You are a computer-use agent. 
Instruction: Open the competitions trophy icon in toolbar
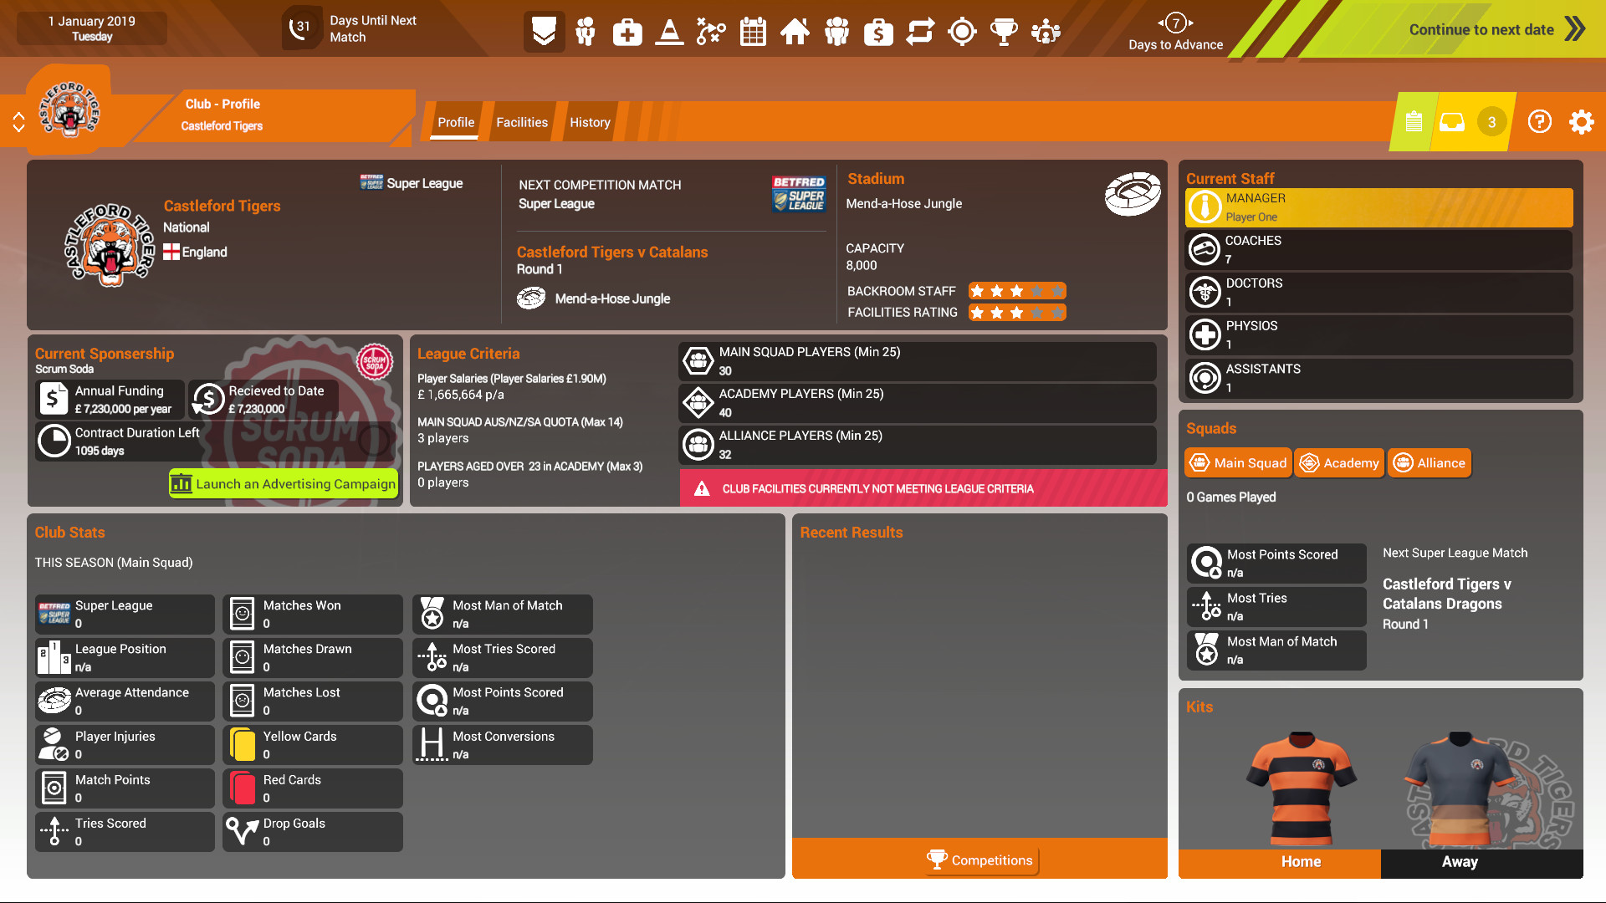[1004, 32]
